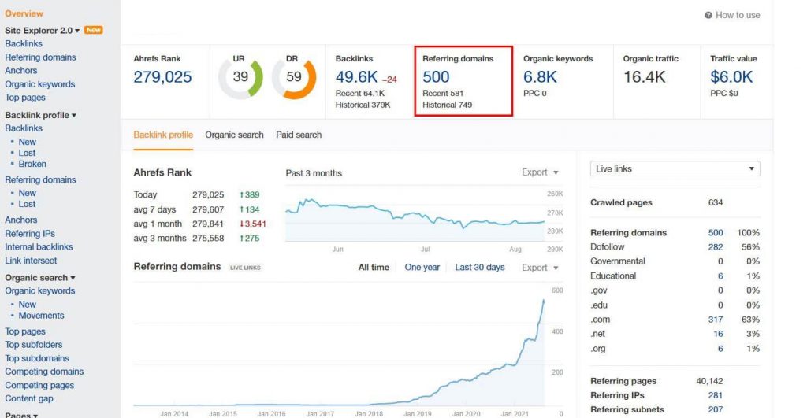Collapse the Organic search sidebar section
This screenshot has width=807, height=418.
(x=40, y=278)
